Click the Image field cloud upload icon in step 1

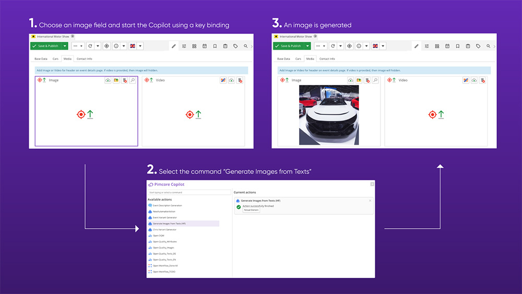tap(108, 80)
